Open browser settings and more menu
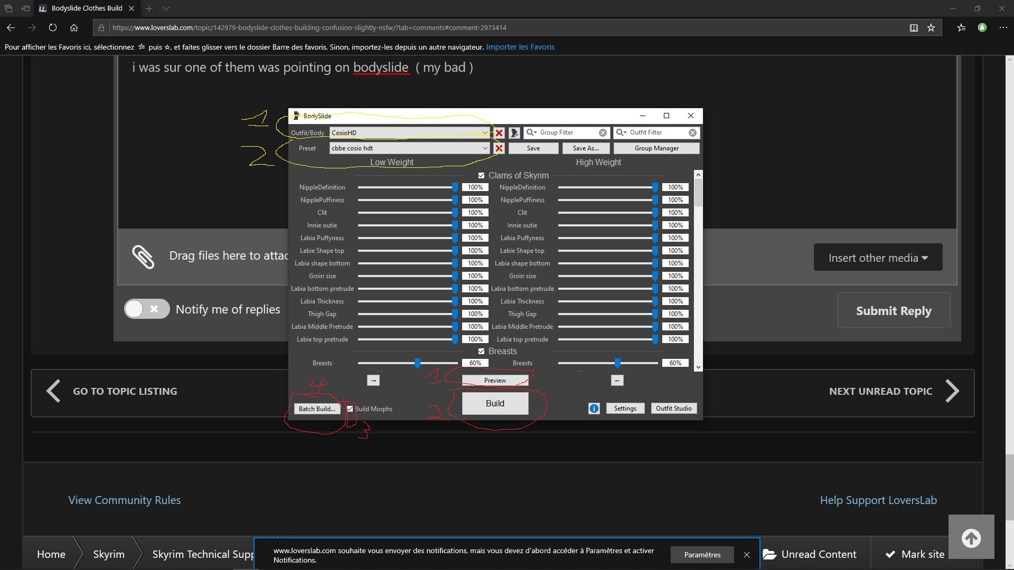 coord(1003,27)
